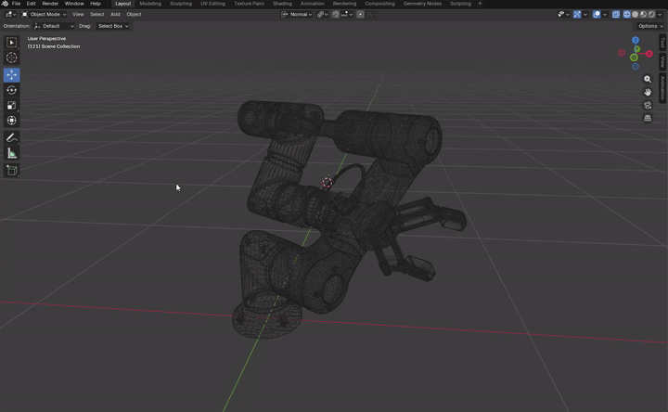Open the Options popover button
668x412 pixels.
pos(649,26)
